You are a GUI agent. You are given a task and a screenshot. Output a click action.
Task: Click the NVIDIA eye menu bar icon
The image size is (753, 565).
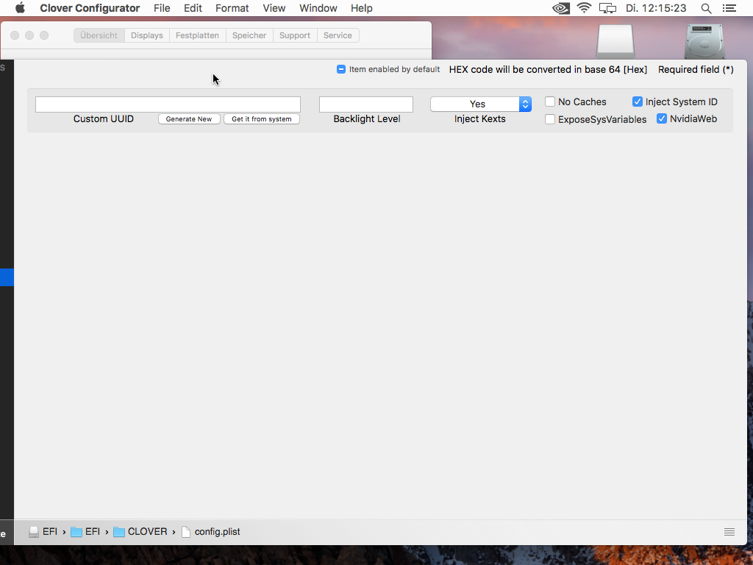pyautogui.click(x=560, y=8)
